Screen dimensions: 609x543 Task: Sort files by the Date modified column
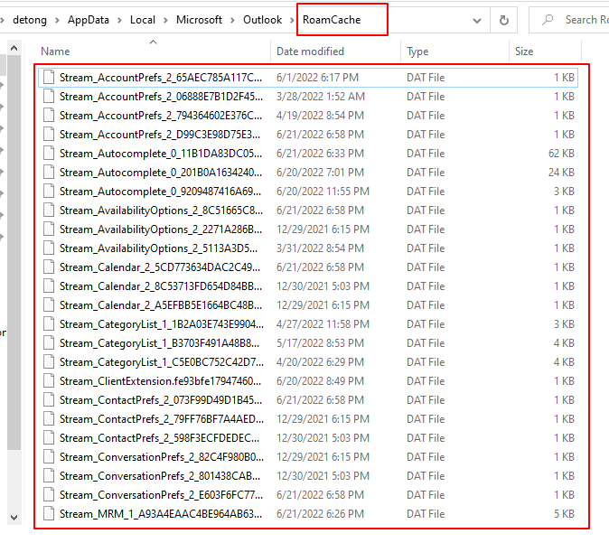click(310, 51)
